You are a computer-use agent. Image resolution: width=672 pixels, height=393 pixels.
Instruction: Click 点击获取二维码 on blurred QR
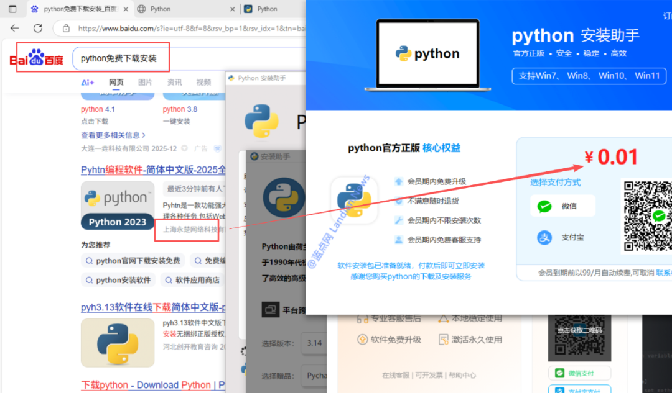click(x=579, y=330)
